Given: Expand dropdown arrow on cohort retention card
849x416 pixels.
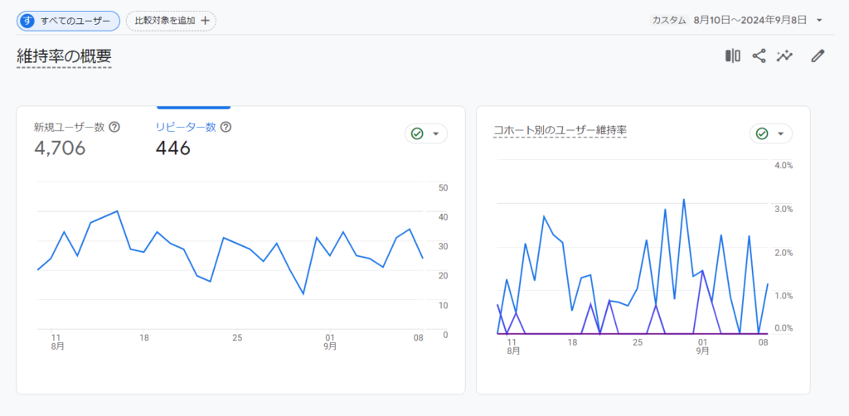Looking at the screenshot, I should pyautogui.click(x=781, y=134).
